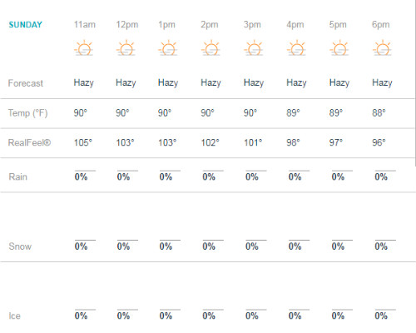The width and height of the screenshot is (416, 333).
Task: Select the 3pm hazy weather icon
Action: [x=254, y=48]
